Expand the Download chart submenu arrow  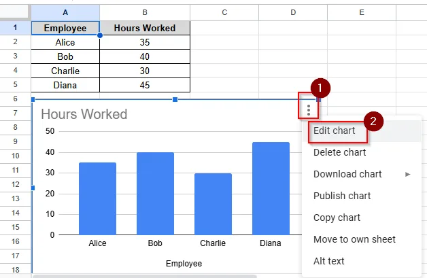407,174
